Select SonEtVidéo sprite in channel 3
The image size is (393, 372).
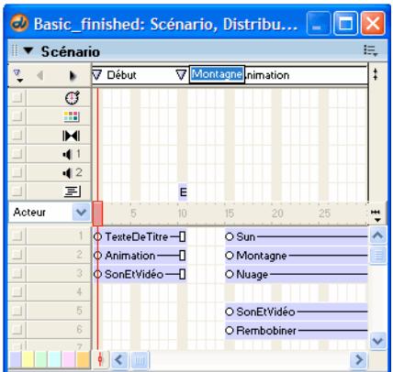pyautogui.click(x=140, y=274)
